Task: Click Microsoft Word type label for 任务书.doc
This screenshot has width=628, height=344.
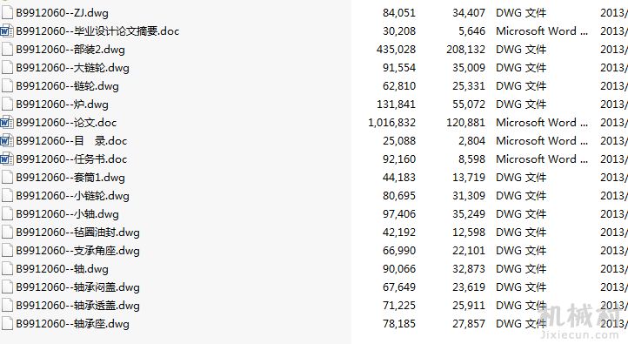Action: pos(542,159)
